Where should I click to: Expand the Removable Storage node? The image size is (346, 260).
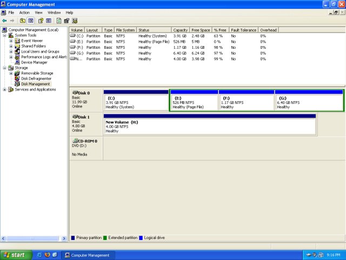11,73
